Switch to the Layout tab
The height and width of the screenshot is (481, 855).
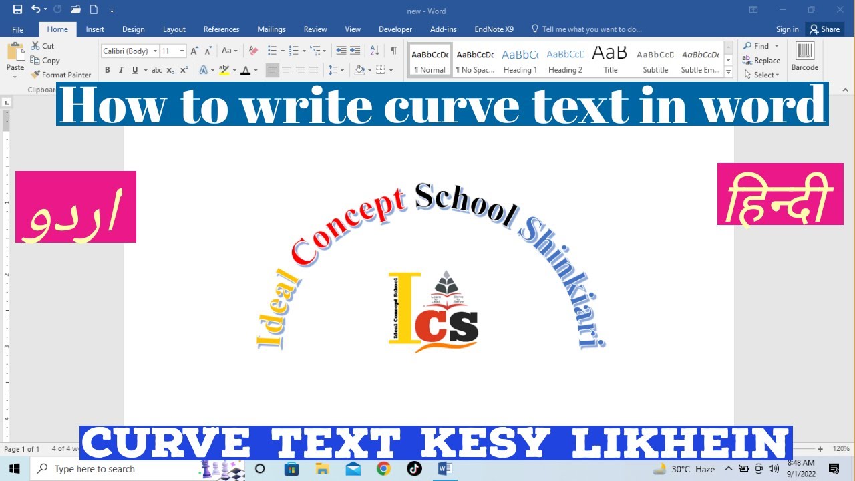click(x=174, y=29)
